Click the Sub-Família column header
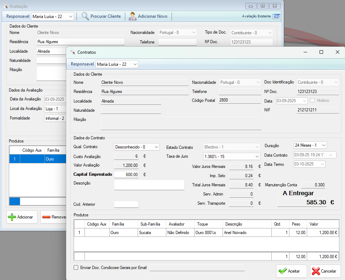The width and height of the screenshot is (345, 280). tap(152, 224)
